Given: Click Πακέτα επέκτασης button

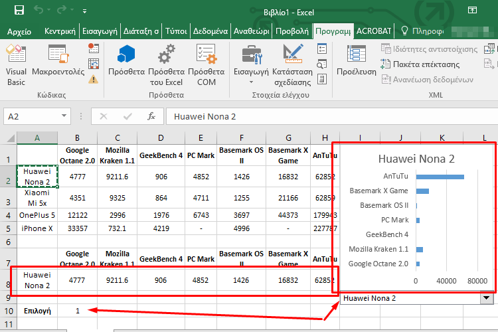Looking at the screenshot, I should (x=420, y=64).
